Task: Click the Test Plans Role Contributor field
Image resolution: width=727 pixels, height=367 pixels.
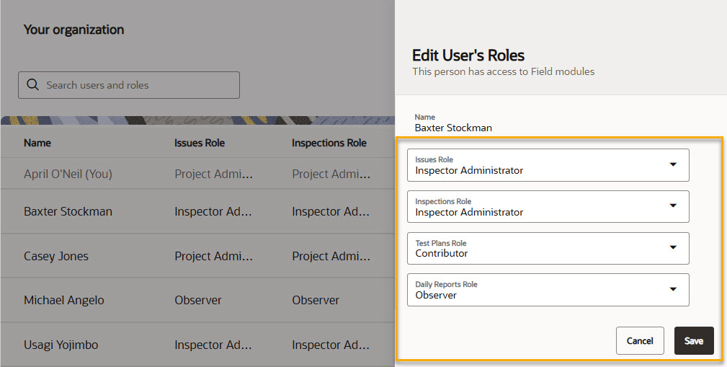Action: 533,248
